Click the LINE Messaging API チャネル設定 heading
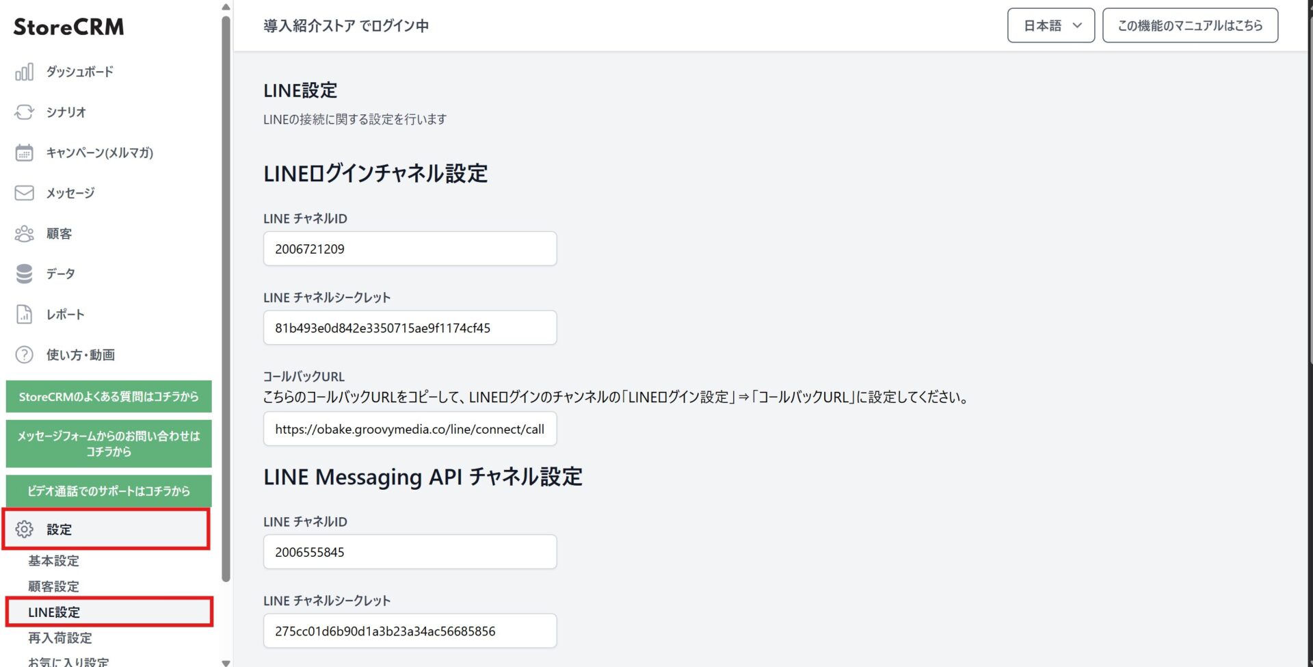This screenshot has height=667, width=1313. tap(423, 477)
